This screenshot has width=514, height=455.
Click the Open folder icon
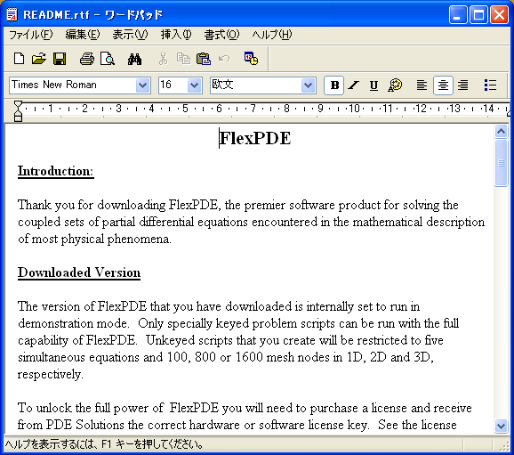pos(39,59)
